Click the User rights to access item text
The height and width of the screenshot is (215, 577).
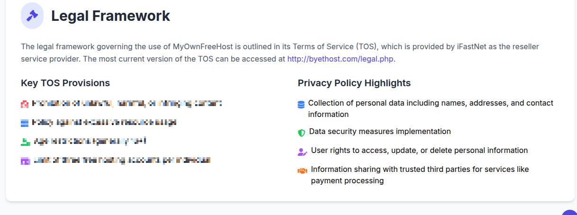(419, 150)
